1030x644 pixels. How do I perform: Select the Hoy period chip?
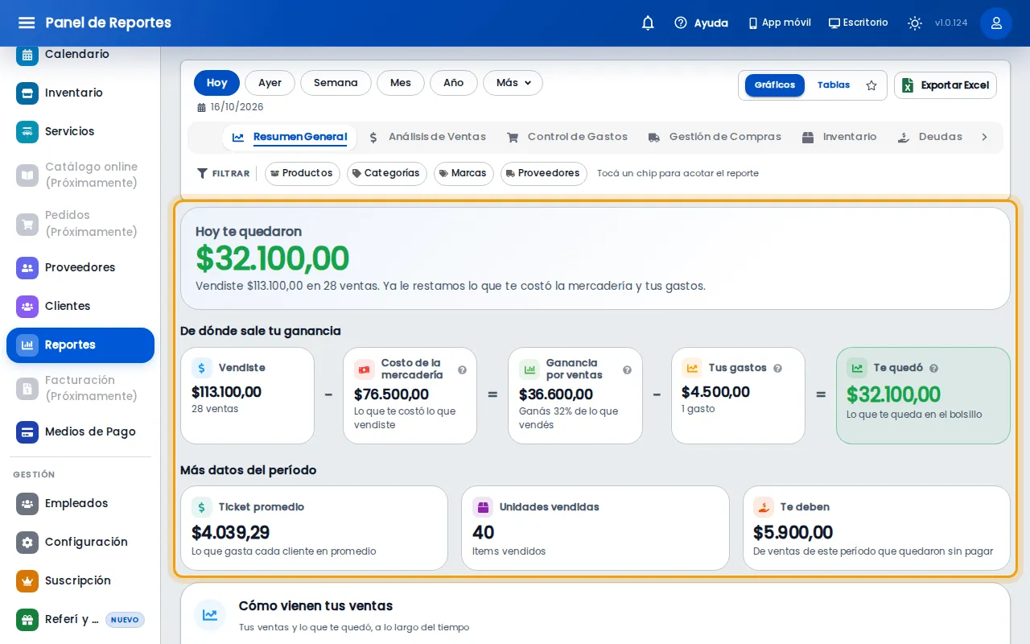tap(216, 83)
